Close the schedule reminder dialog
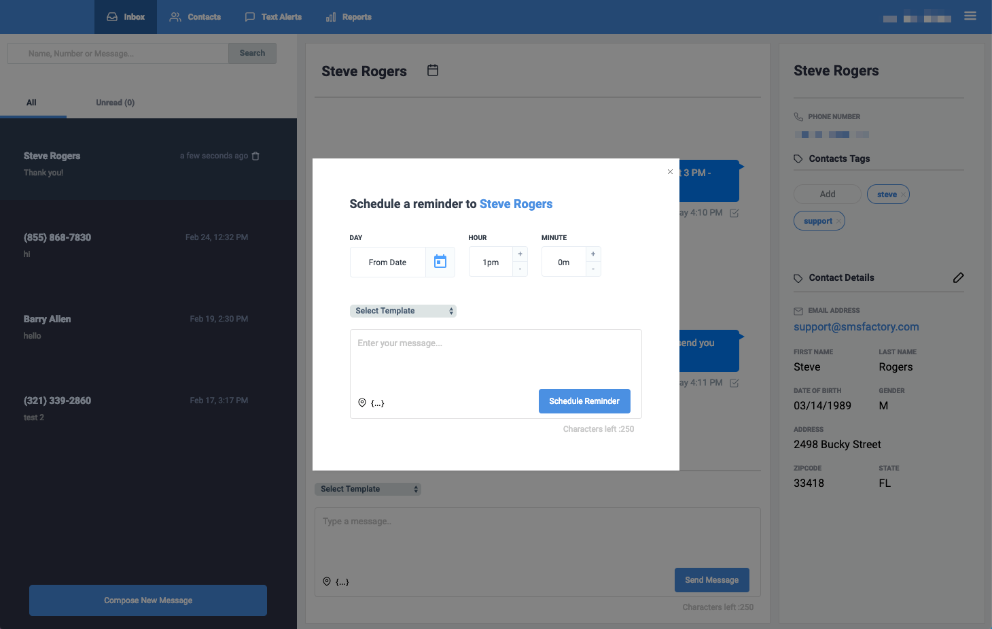Image resolution: width=992 pixels, height=629 pixels. [x=670, y=171]
